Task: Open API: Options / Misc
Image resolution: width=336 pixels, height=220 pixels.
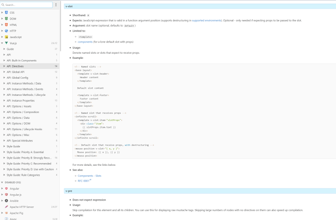Action: point(30,135)
